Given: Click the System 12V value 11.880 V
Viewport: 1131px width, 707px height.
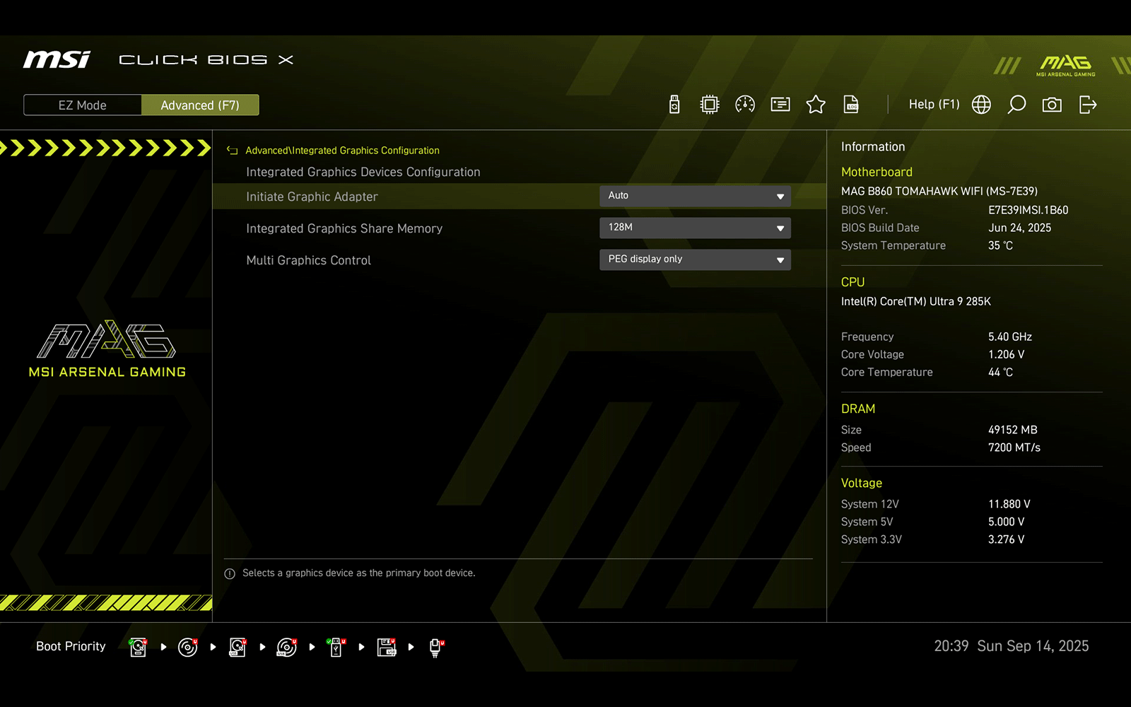Looking at the screenshot, I should (x=1009, y=504).
